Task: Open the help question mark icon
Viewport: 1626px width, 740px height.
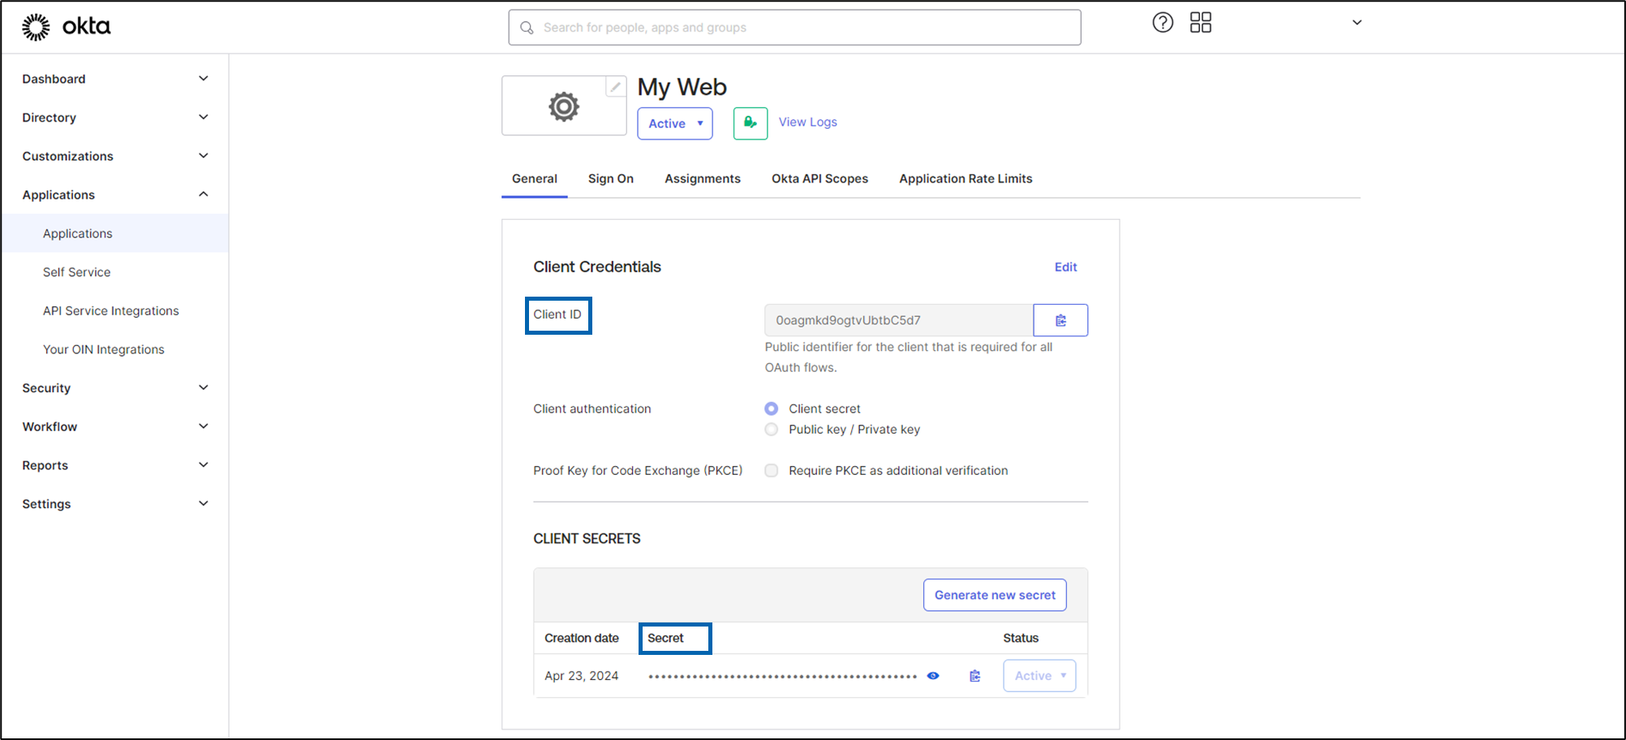Action: [1163, 23]
